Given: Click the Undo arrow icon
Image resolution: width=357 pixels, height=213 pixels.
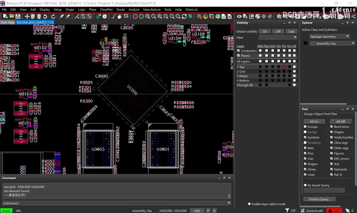Looking at the screenshot, I should point(45,16).
